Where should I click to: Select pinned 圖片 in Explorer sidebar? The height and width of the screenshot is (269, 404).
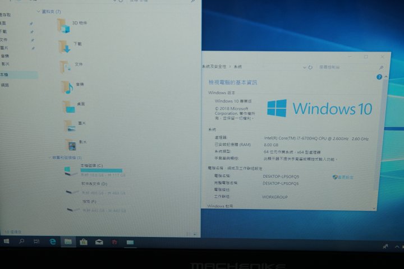(4, 48)
